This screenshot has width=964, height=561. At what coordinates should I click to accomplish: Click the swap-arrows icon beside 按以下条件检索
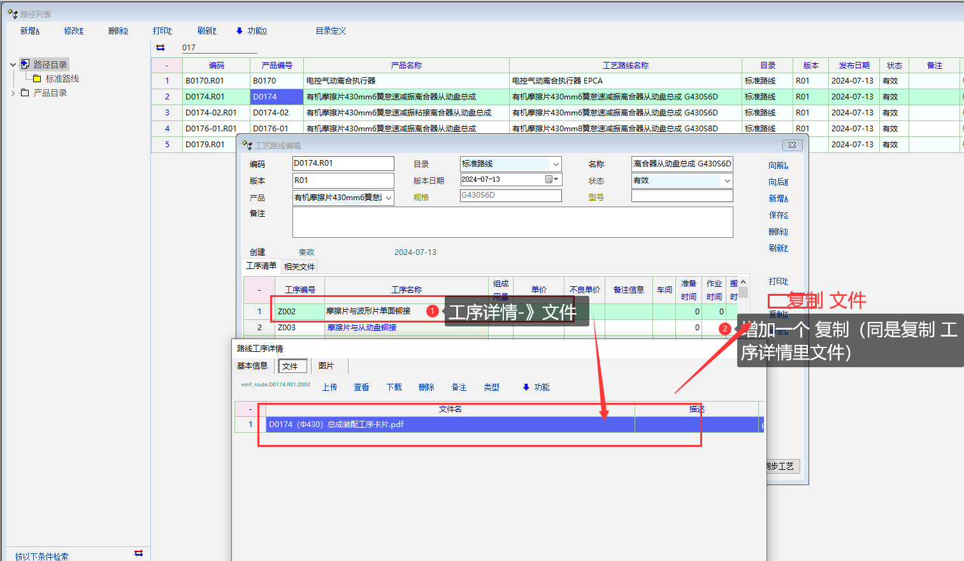pos(138,553)
